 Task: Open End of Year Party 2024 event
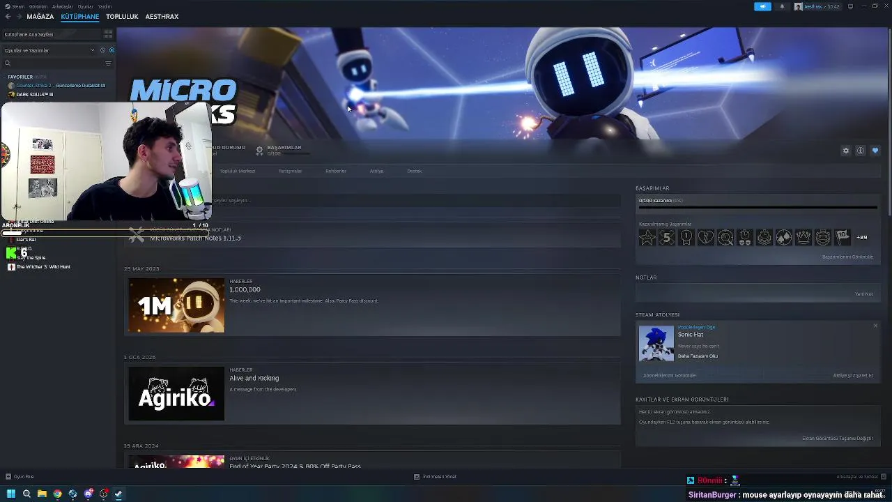click(x=295, y=466)
